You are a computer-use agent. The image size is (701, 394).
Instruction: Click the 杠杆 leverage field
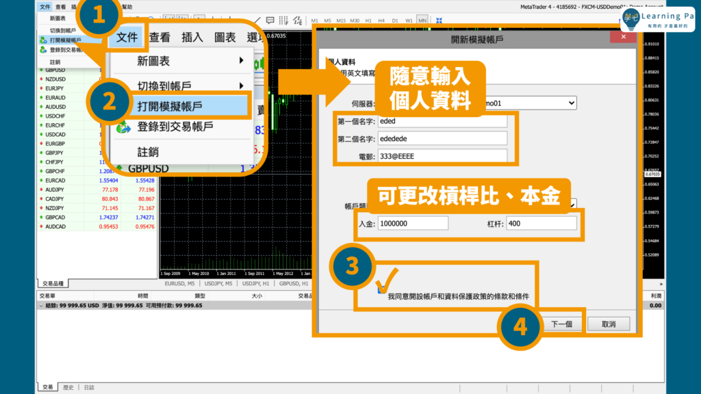(541, 224)
